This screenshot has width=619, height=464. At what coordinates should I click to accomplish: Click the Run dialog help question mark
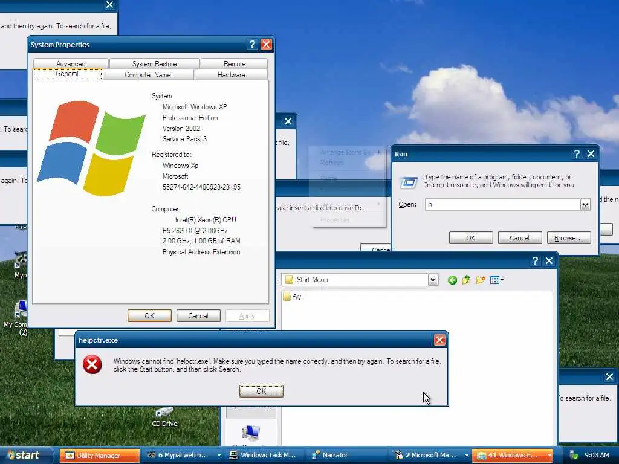coord(577,154)
